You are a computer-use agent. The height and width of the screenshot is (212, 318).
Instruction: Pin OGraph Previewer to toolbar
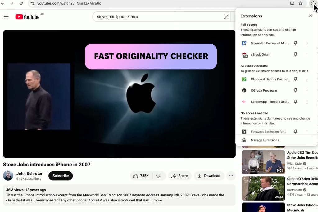[x=296, y=91]
